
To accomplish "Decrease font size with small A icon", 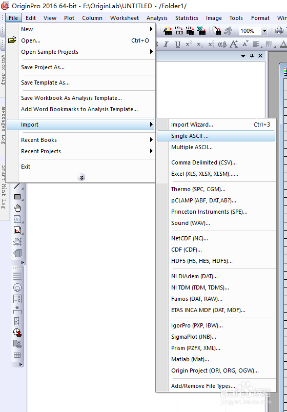I will 245,44.
